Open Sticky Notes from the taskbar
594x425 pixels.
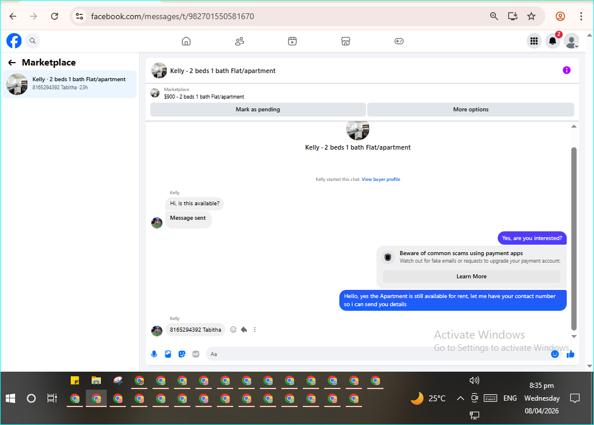[75, 380]
